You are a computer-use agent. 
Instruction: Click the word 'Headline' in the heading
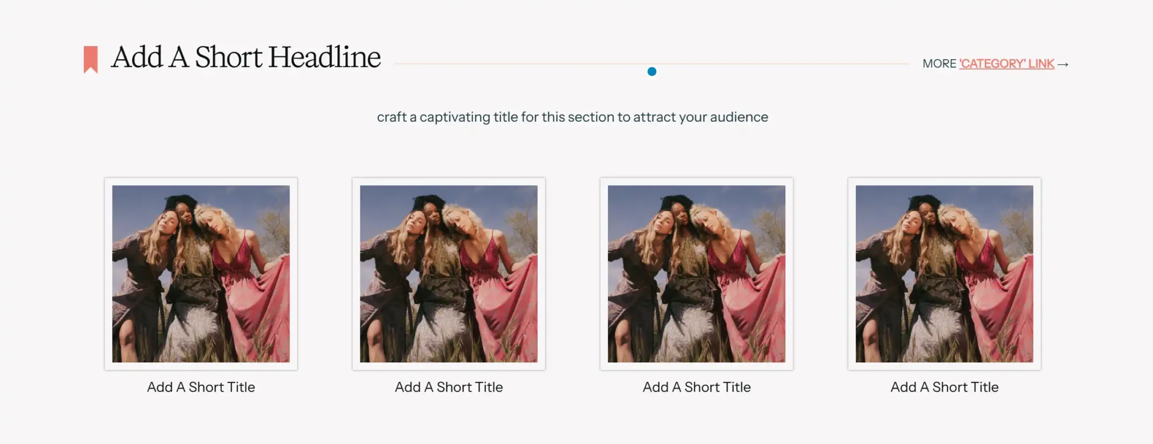click(x=324, y=57)
